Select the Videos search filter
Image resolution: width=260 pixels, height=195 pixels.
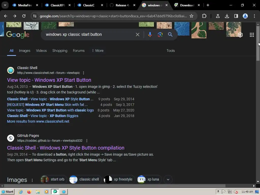click(x=41, y=51)
